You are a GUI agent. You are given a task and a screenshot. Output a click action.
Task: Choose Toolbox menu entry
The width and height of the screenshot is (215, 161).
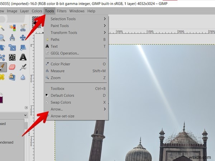point(76,88)
